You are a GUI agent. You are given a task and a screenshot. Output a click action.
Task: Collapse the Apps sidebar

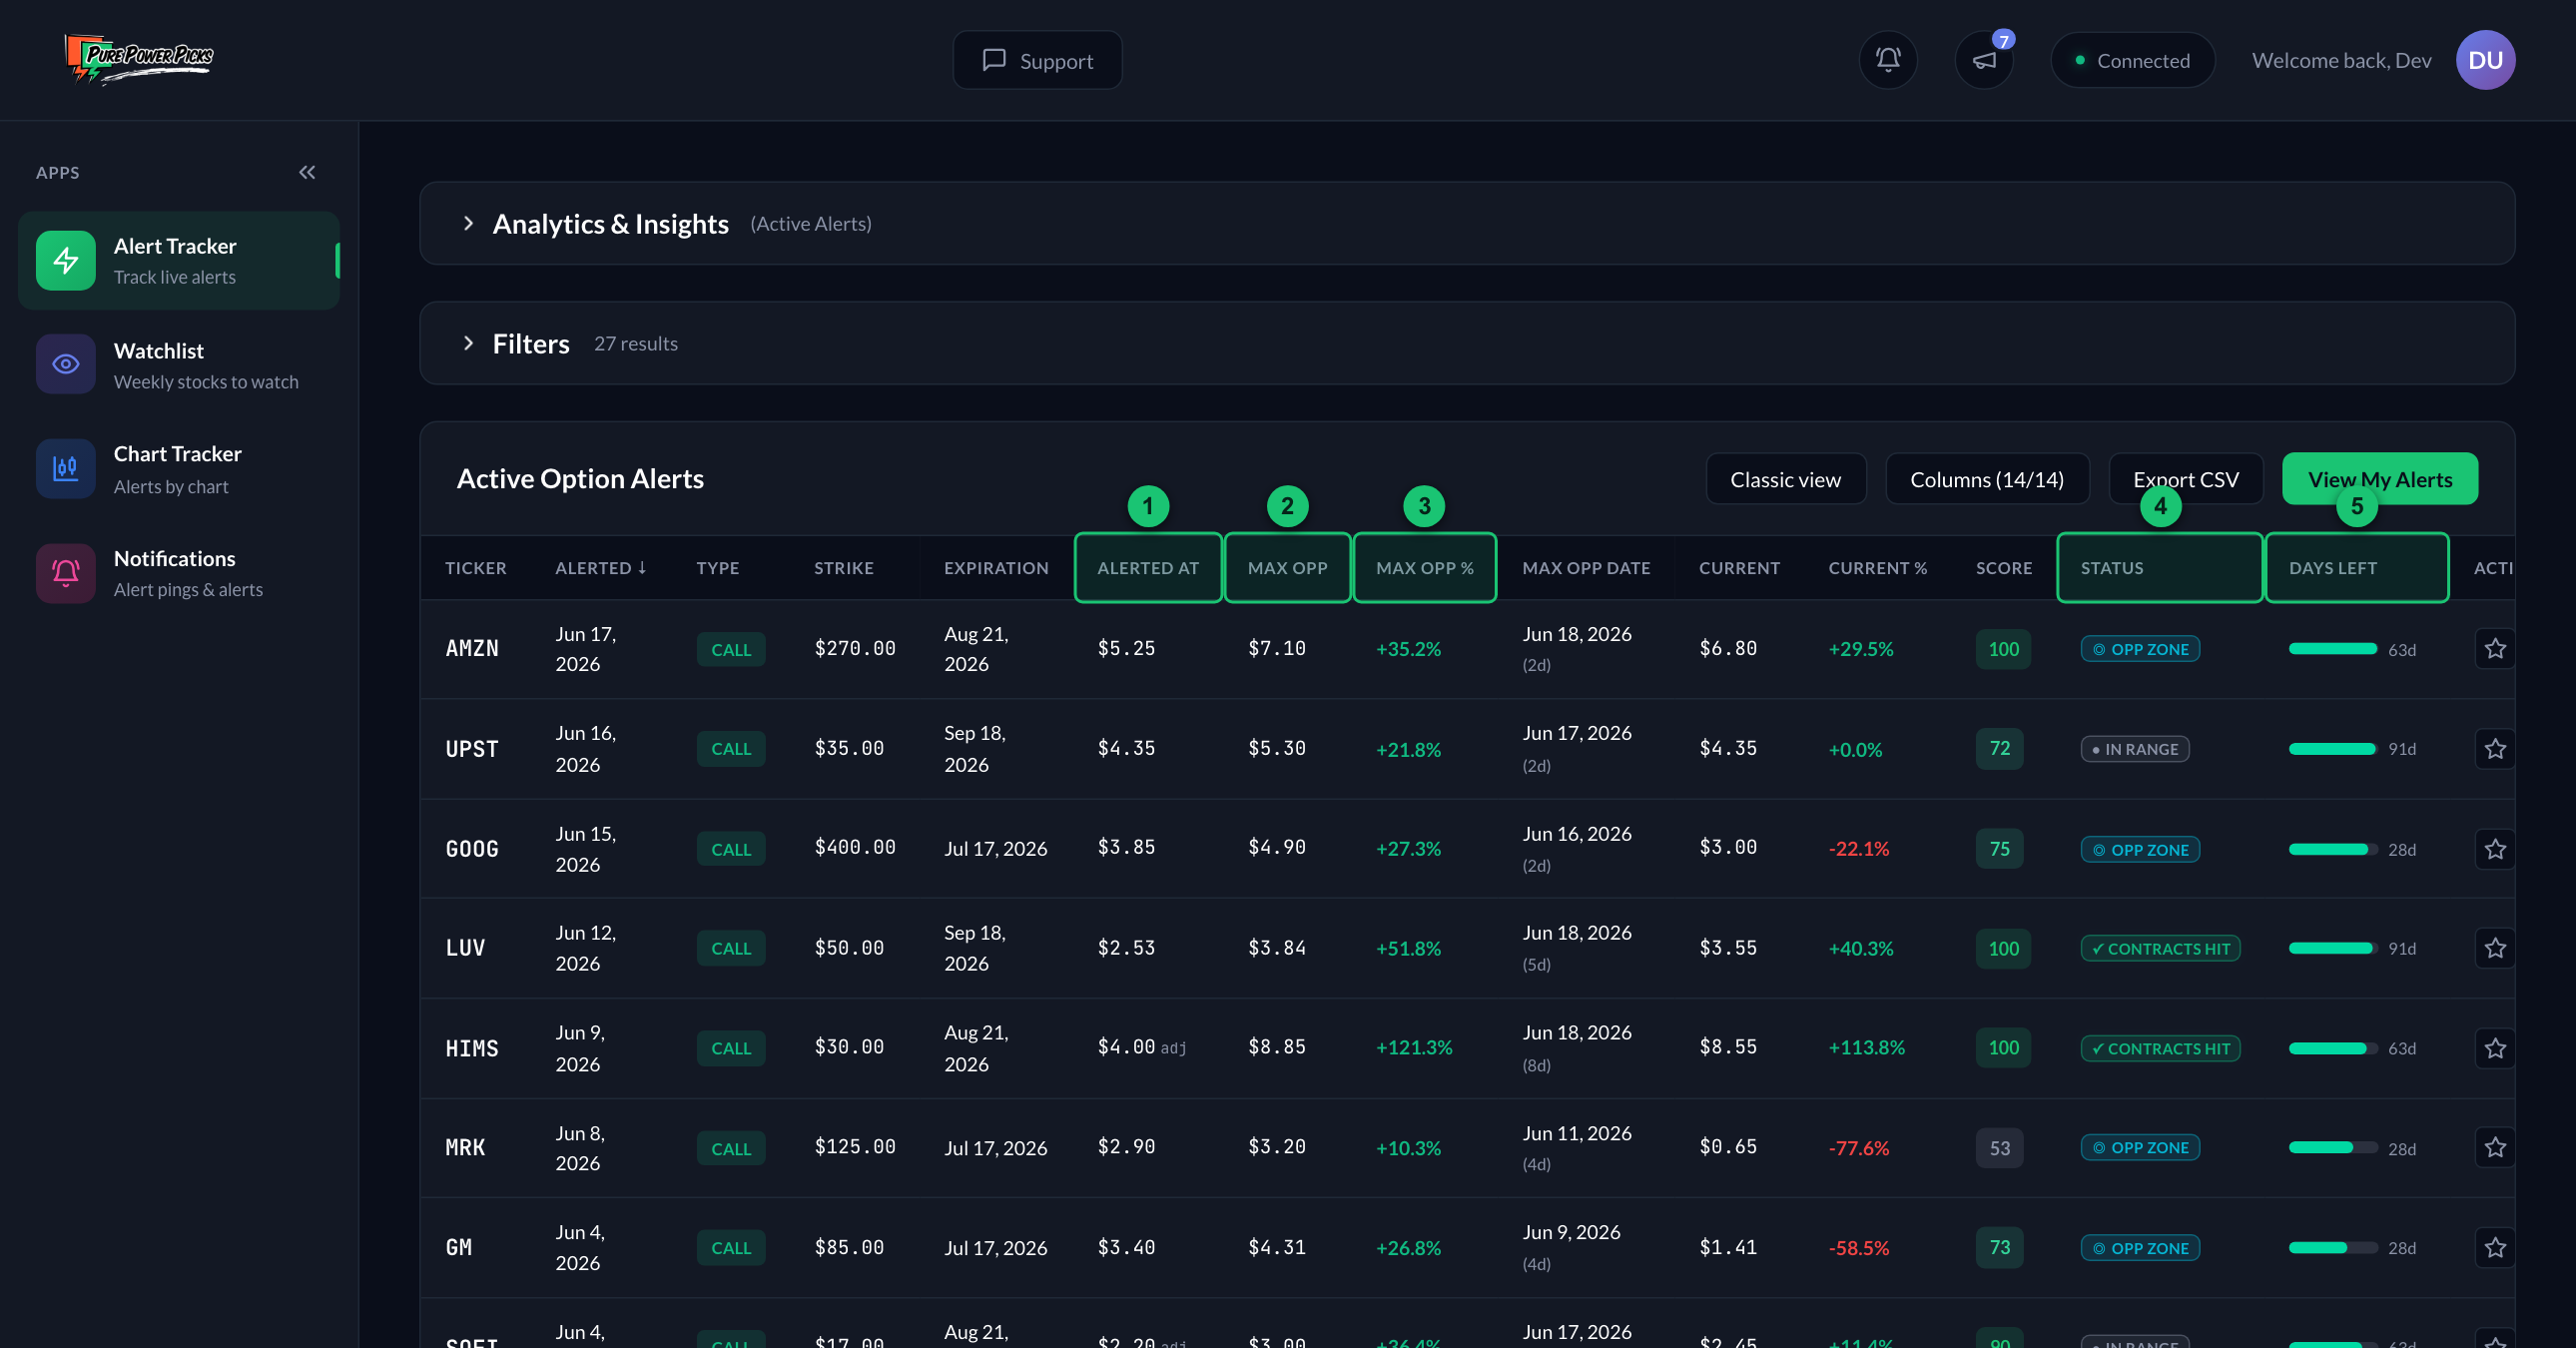(x=307, y=172)
